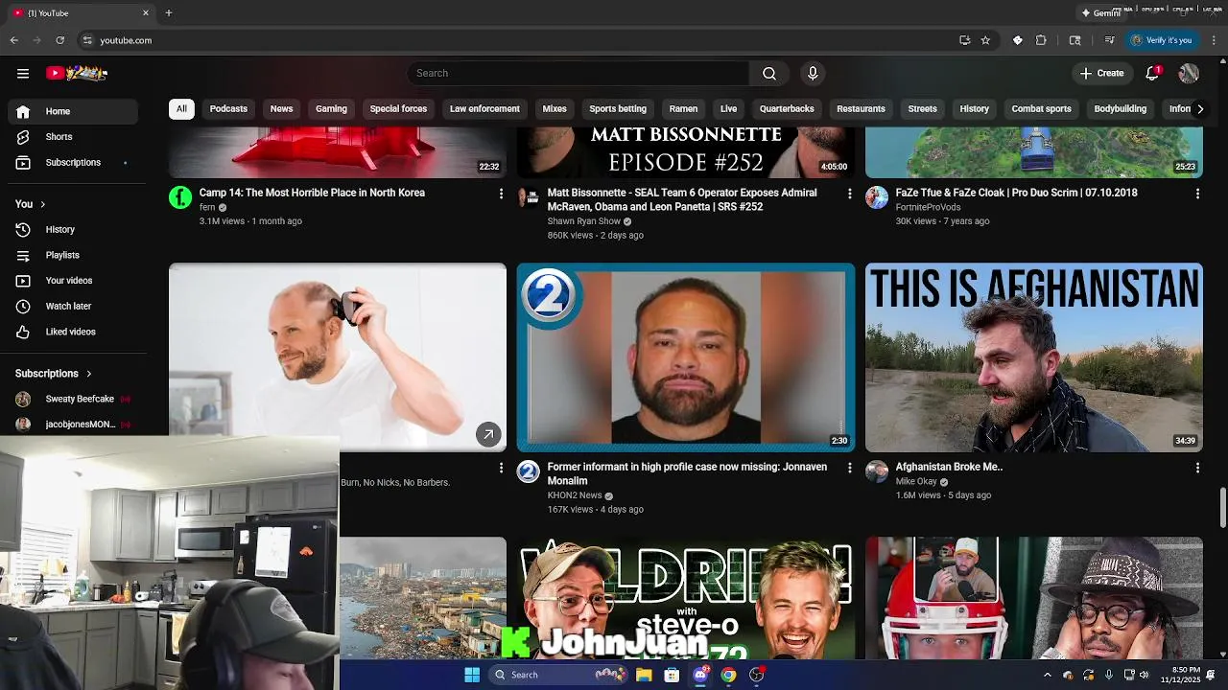Open the notifications bell
Image resolution: width=1228 pixels, height=690 pixels.
click(1153, 73)
